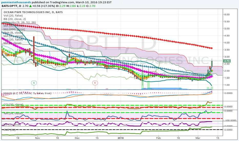The height and width of the screenshot is (141, 239).
Task: Open the penniestothousands author link
Action: tap(16, 2)
